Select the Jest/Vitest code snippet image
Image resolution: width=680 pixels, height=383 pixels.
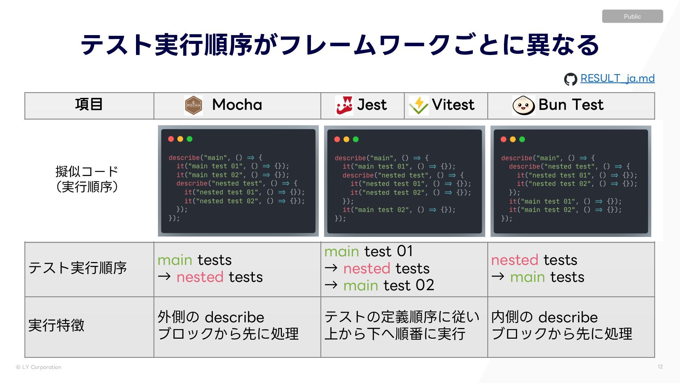(404, 181)
